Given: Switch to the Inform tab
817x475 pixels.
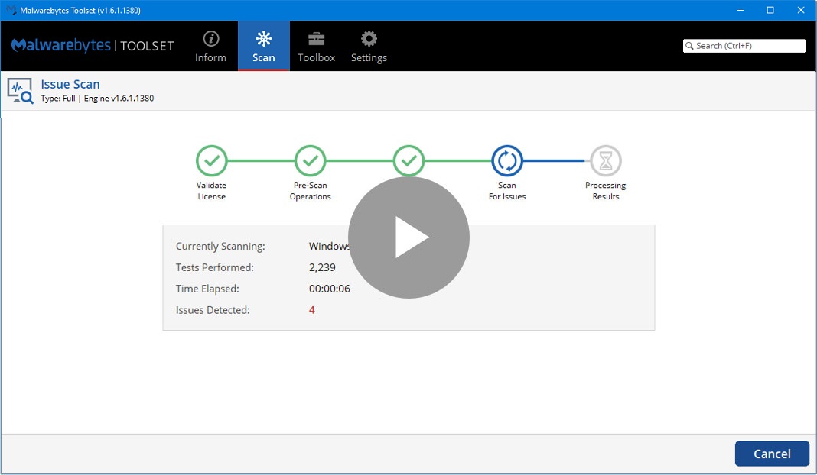Looking at the screenshot, I should [211, 46].
